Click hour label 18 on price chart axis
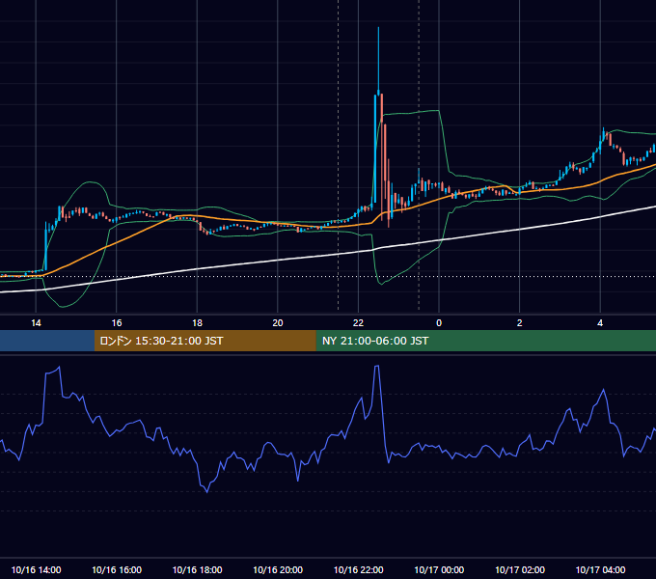656x579 pixels. 197,323
